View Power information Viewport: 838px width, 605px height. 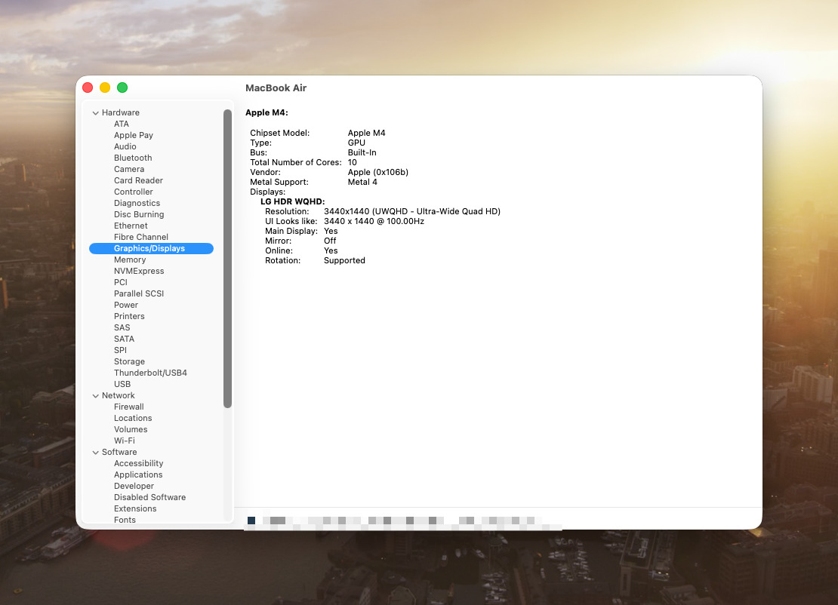point(126,305)
